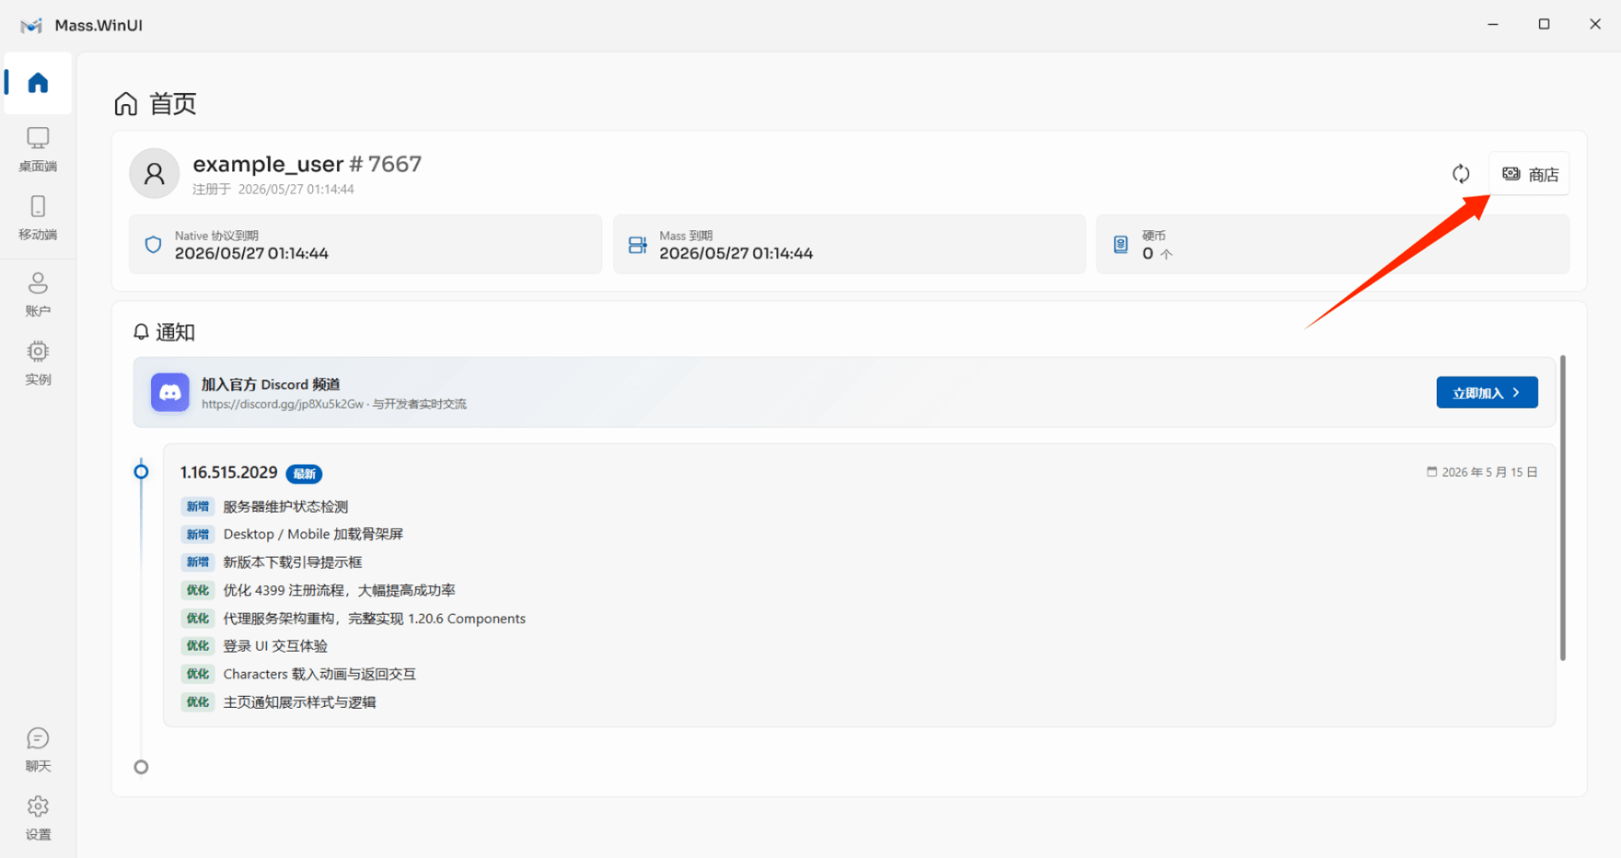Image resolution: width=1621 pixels, height=858 pixels.
Task: Click the 通知 bell icon
Action: (x=142, y=332)
